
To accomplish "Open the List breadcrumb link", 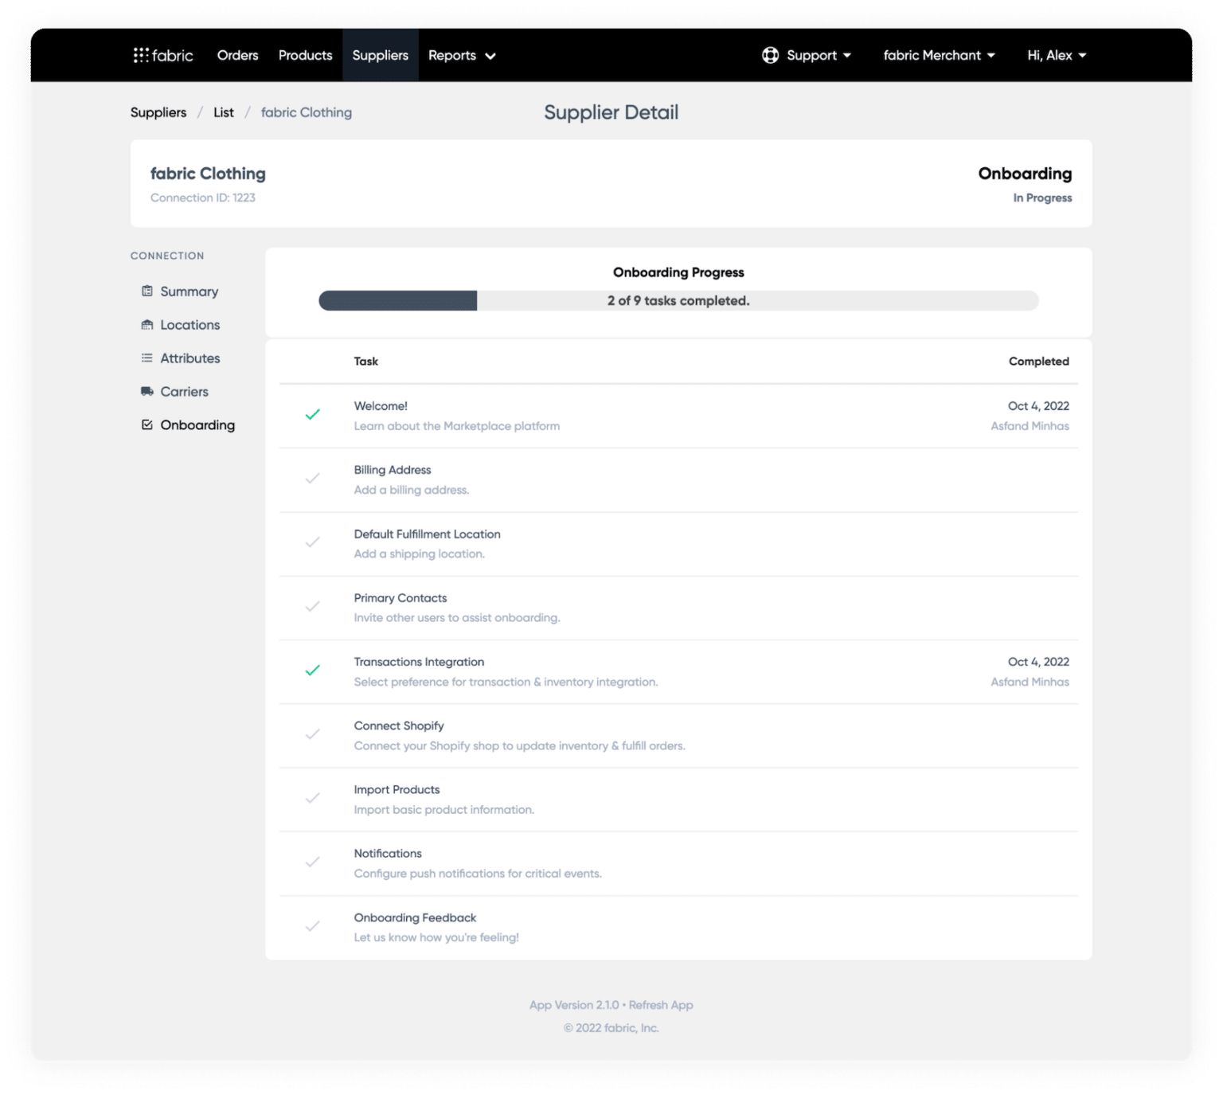I will click(223, 112).
